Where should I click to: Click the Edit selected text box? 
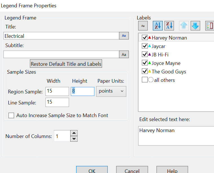176,136
